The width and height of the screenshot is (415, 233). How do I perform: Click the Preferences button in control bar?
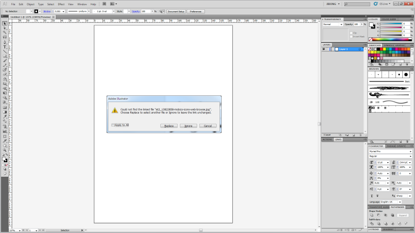pyautogui.click(x=195, y=12)
